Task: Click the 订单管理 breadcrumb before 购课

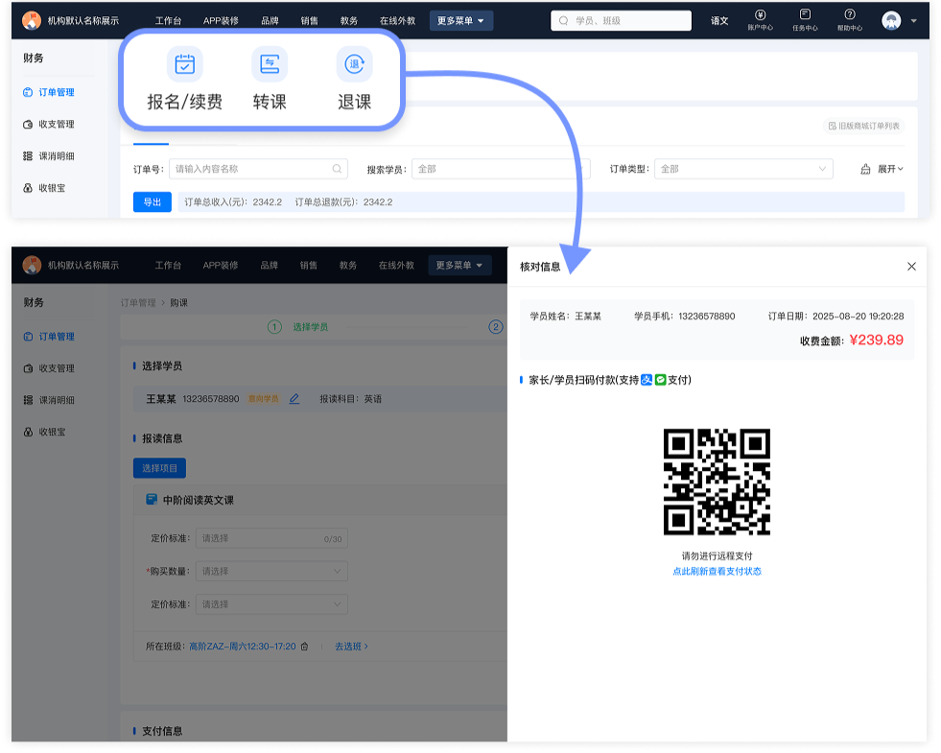Action: tap(138, 302)
